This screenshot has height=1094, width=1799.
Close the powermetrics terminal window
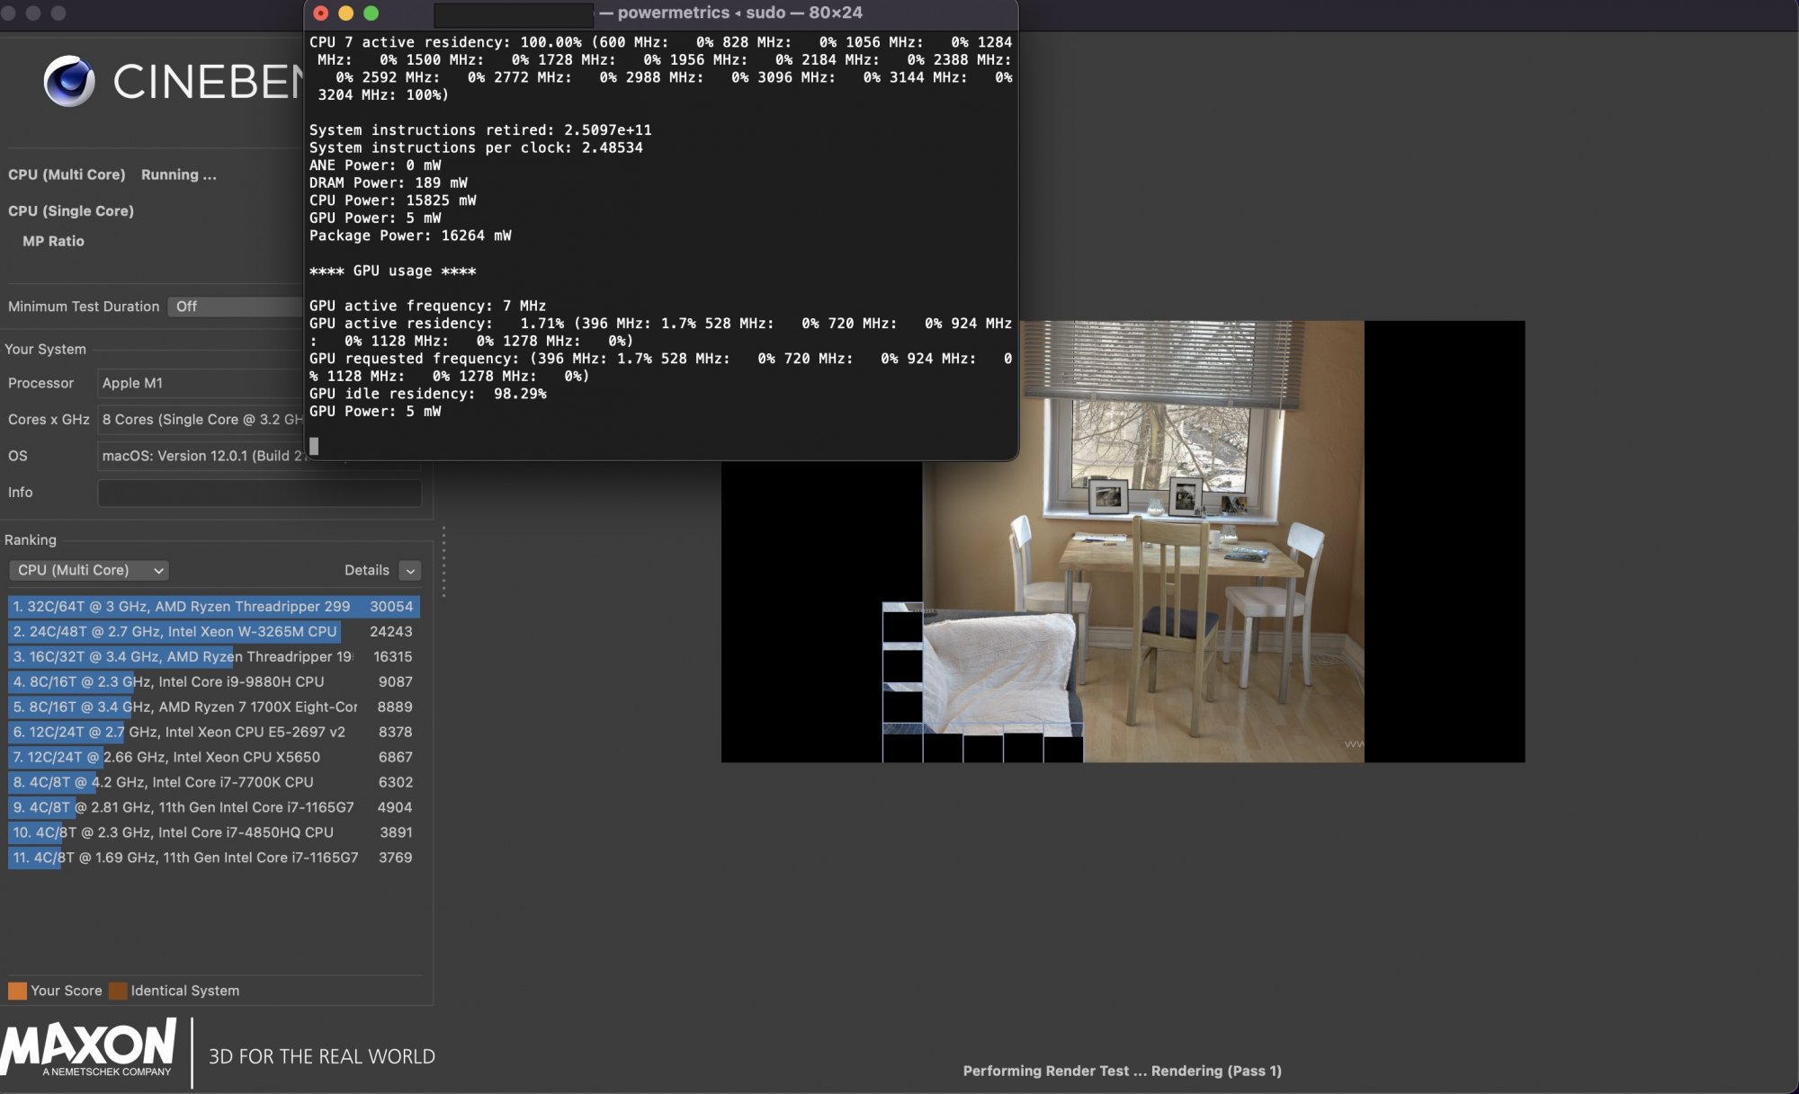[321, 13]
